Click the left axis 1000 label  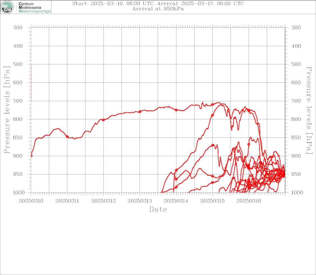pos(19,193)
